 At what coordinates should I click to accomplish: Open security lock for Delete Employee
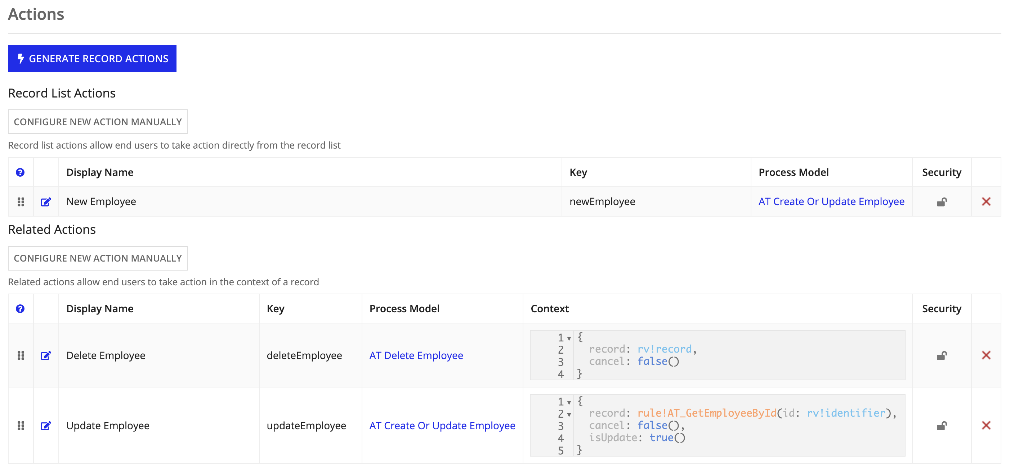pyautogui.click(x=942, y=355)
